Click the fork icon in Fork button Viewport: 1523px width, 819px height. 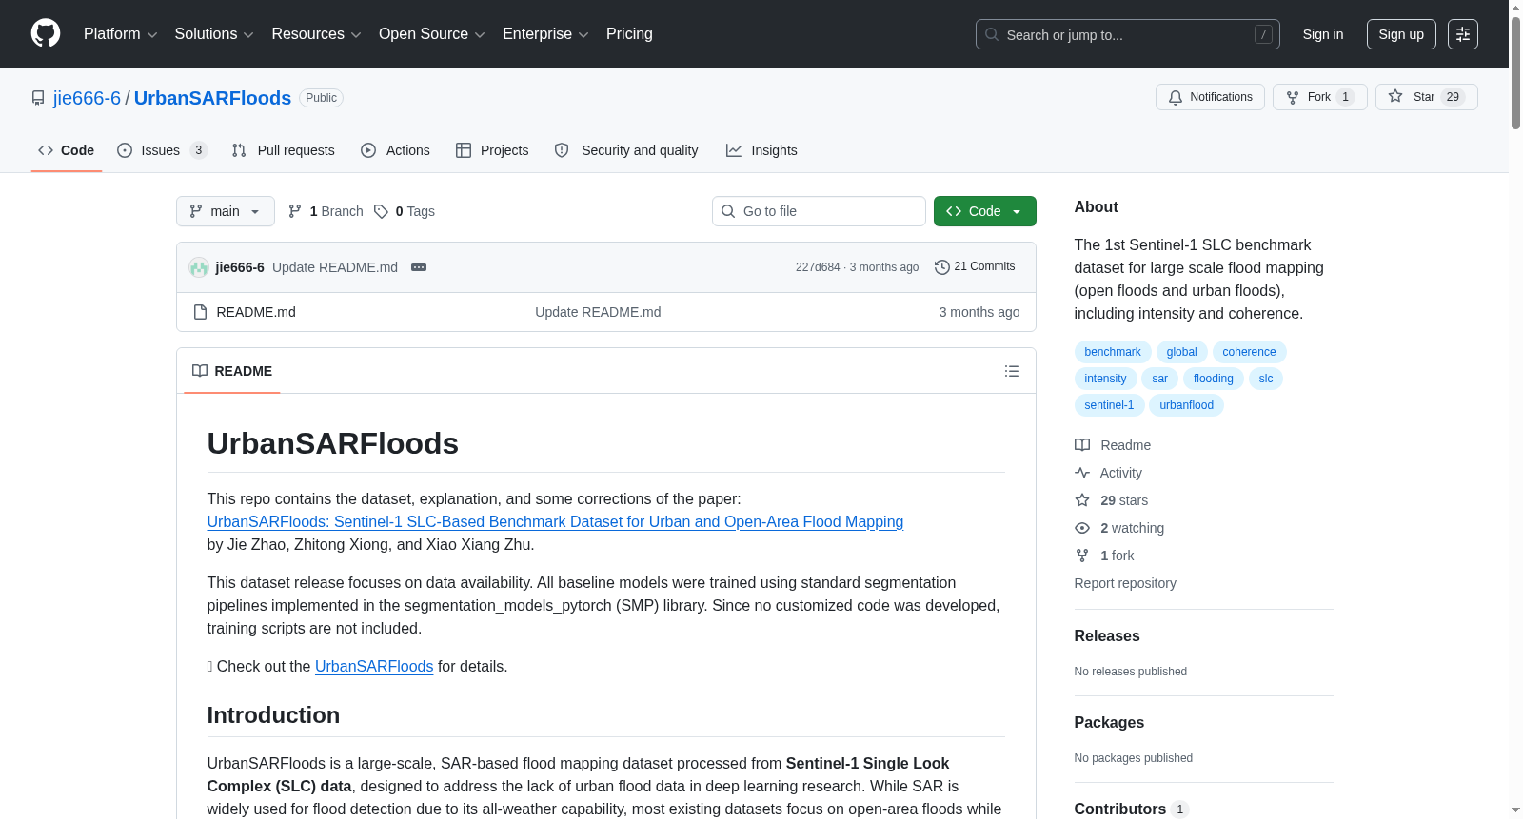1293,97
